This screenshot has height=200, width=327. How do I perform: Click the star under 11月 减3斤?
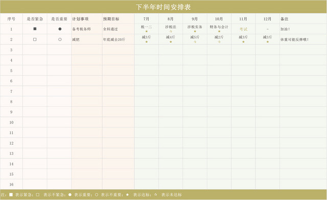tap(243, 42)
